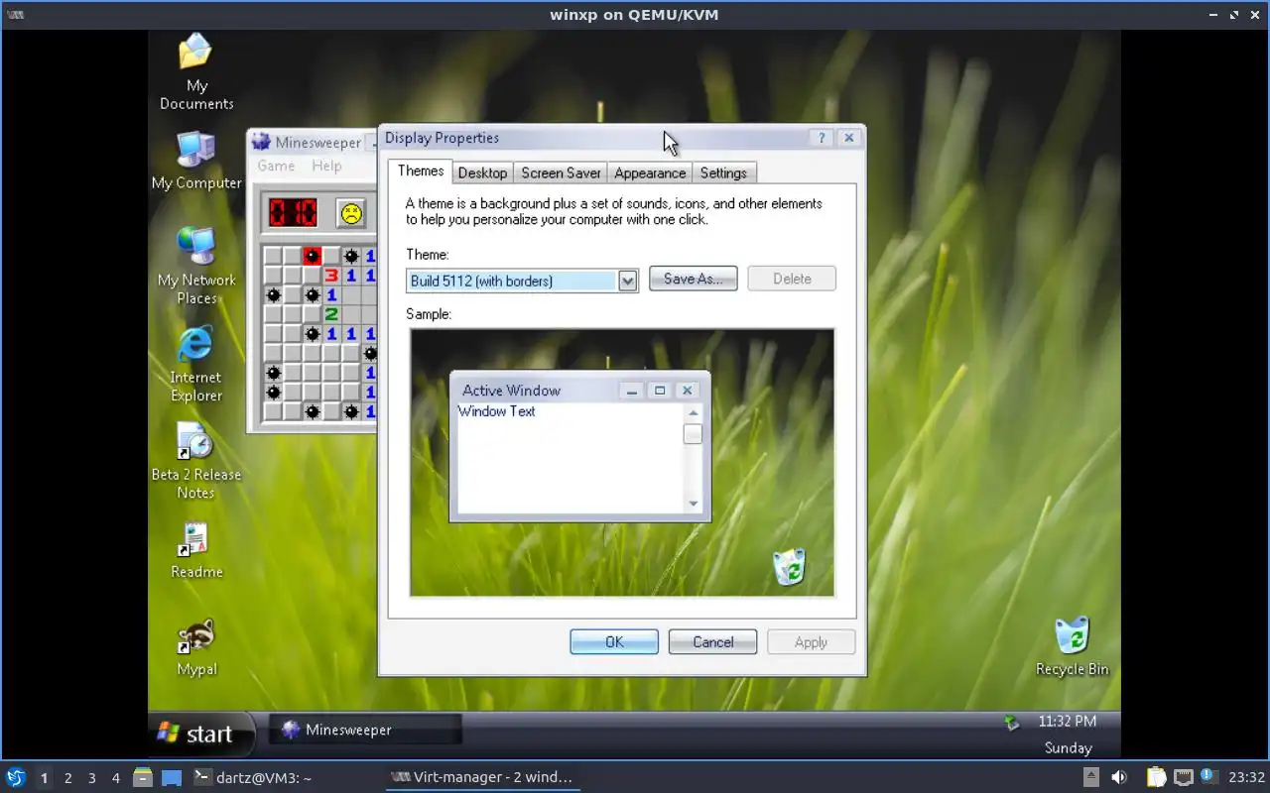1270x793 pixels.
Task: Open the host file manager icon
Action: pos(143,777)
